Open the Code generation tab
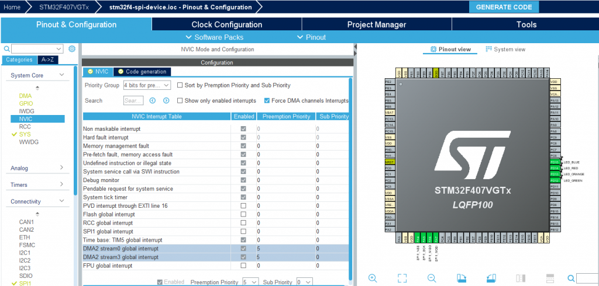 tap(142, 71)
